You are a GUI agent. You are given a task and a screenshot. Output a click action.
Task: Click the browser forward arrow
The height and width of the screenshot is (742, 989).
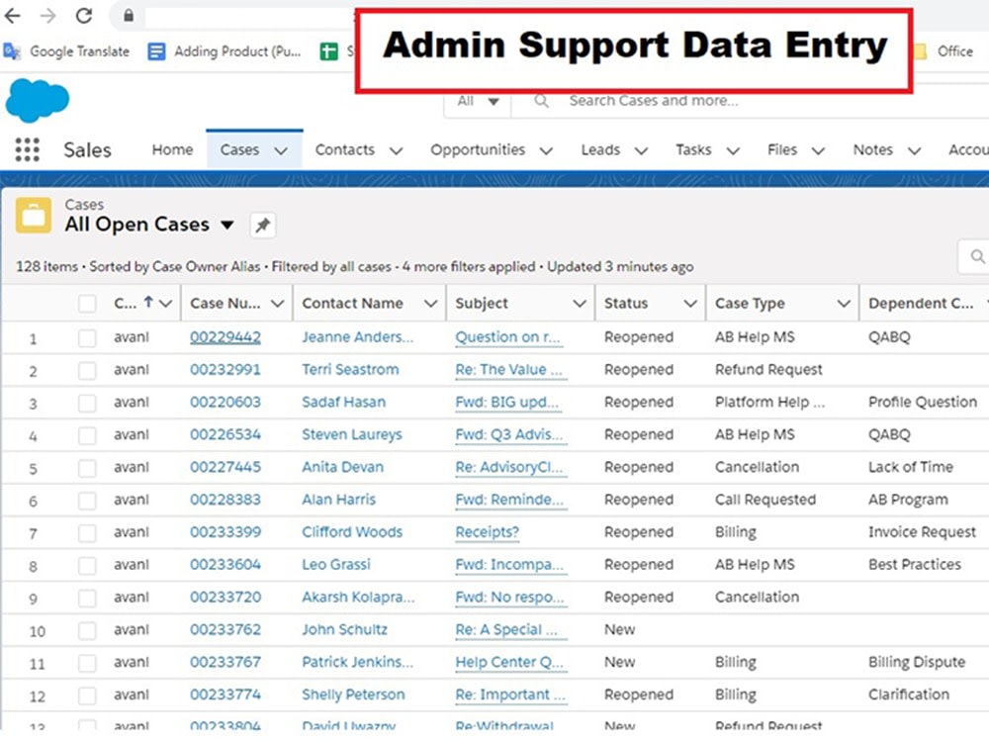coord(47,15)
